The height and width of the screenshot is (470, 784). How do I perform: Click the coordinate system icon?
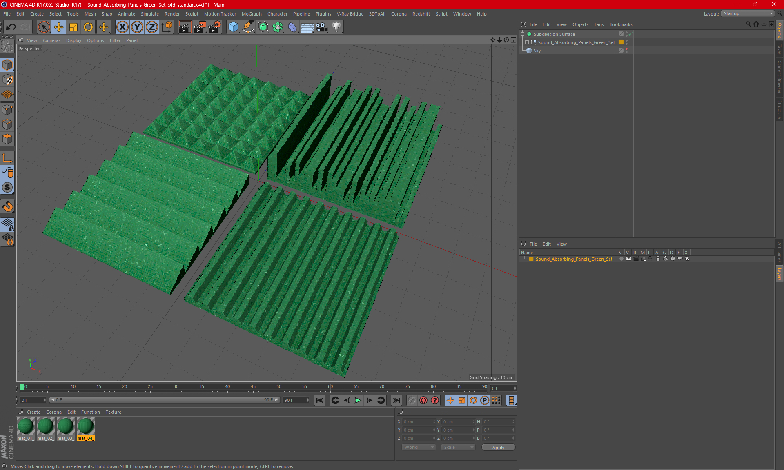(167, 27)
